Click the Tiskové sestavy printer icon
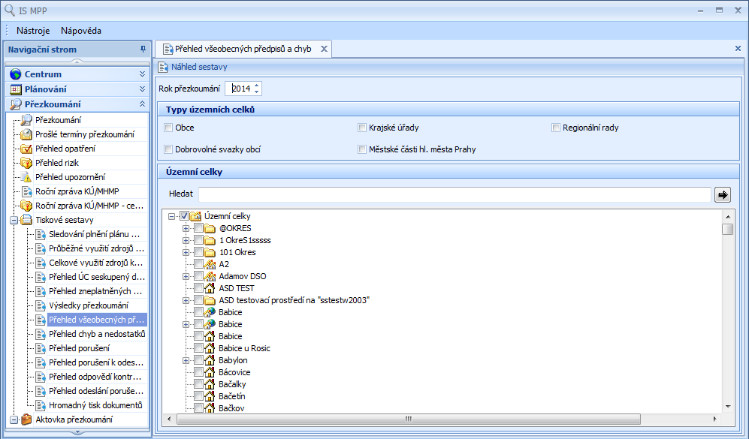 coord(26,220)
